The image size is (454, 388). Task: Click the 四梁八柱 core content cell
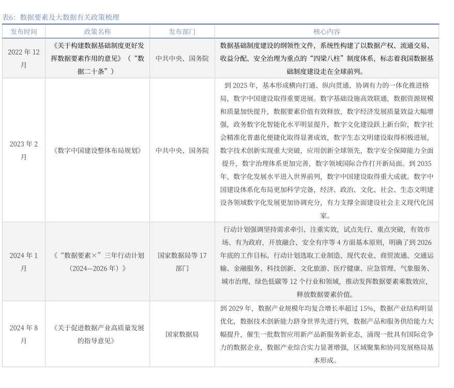click(x=327, y=58)
